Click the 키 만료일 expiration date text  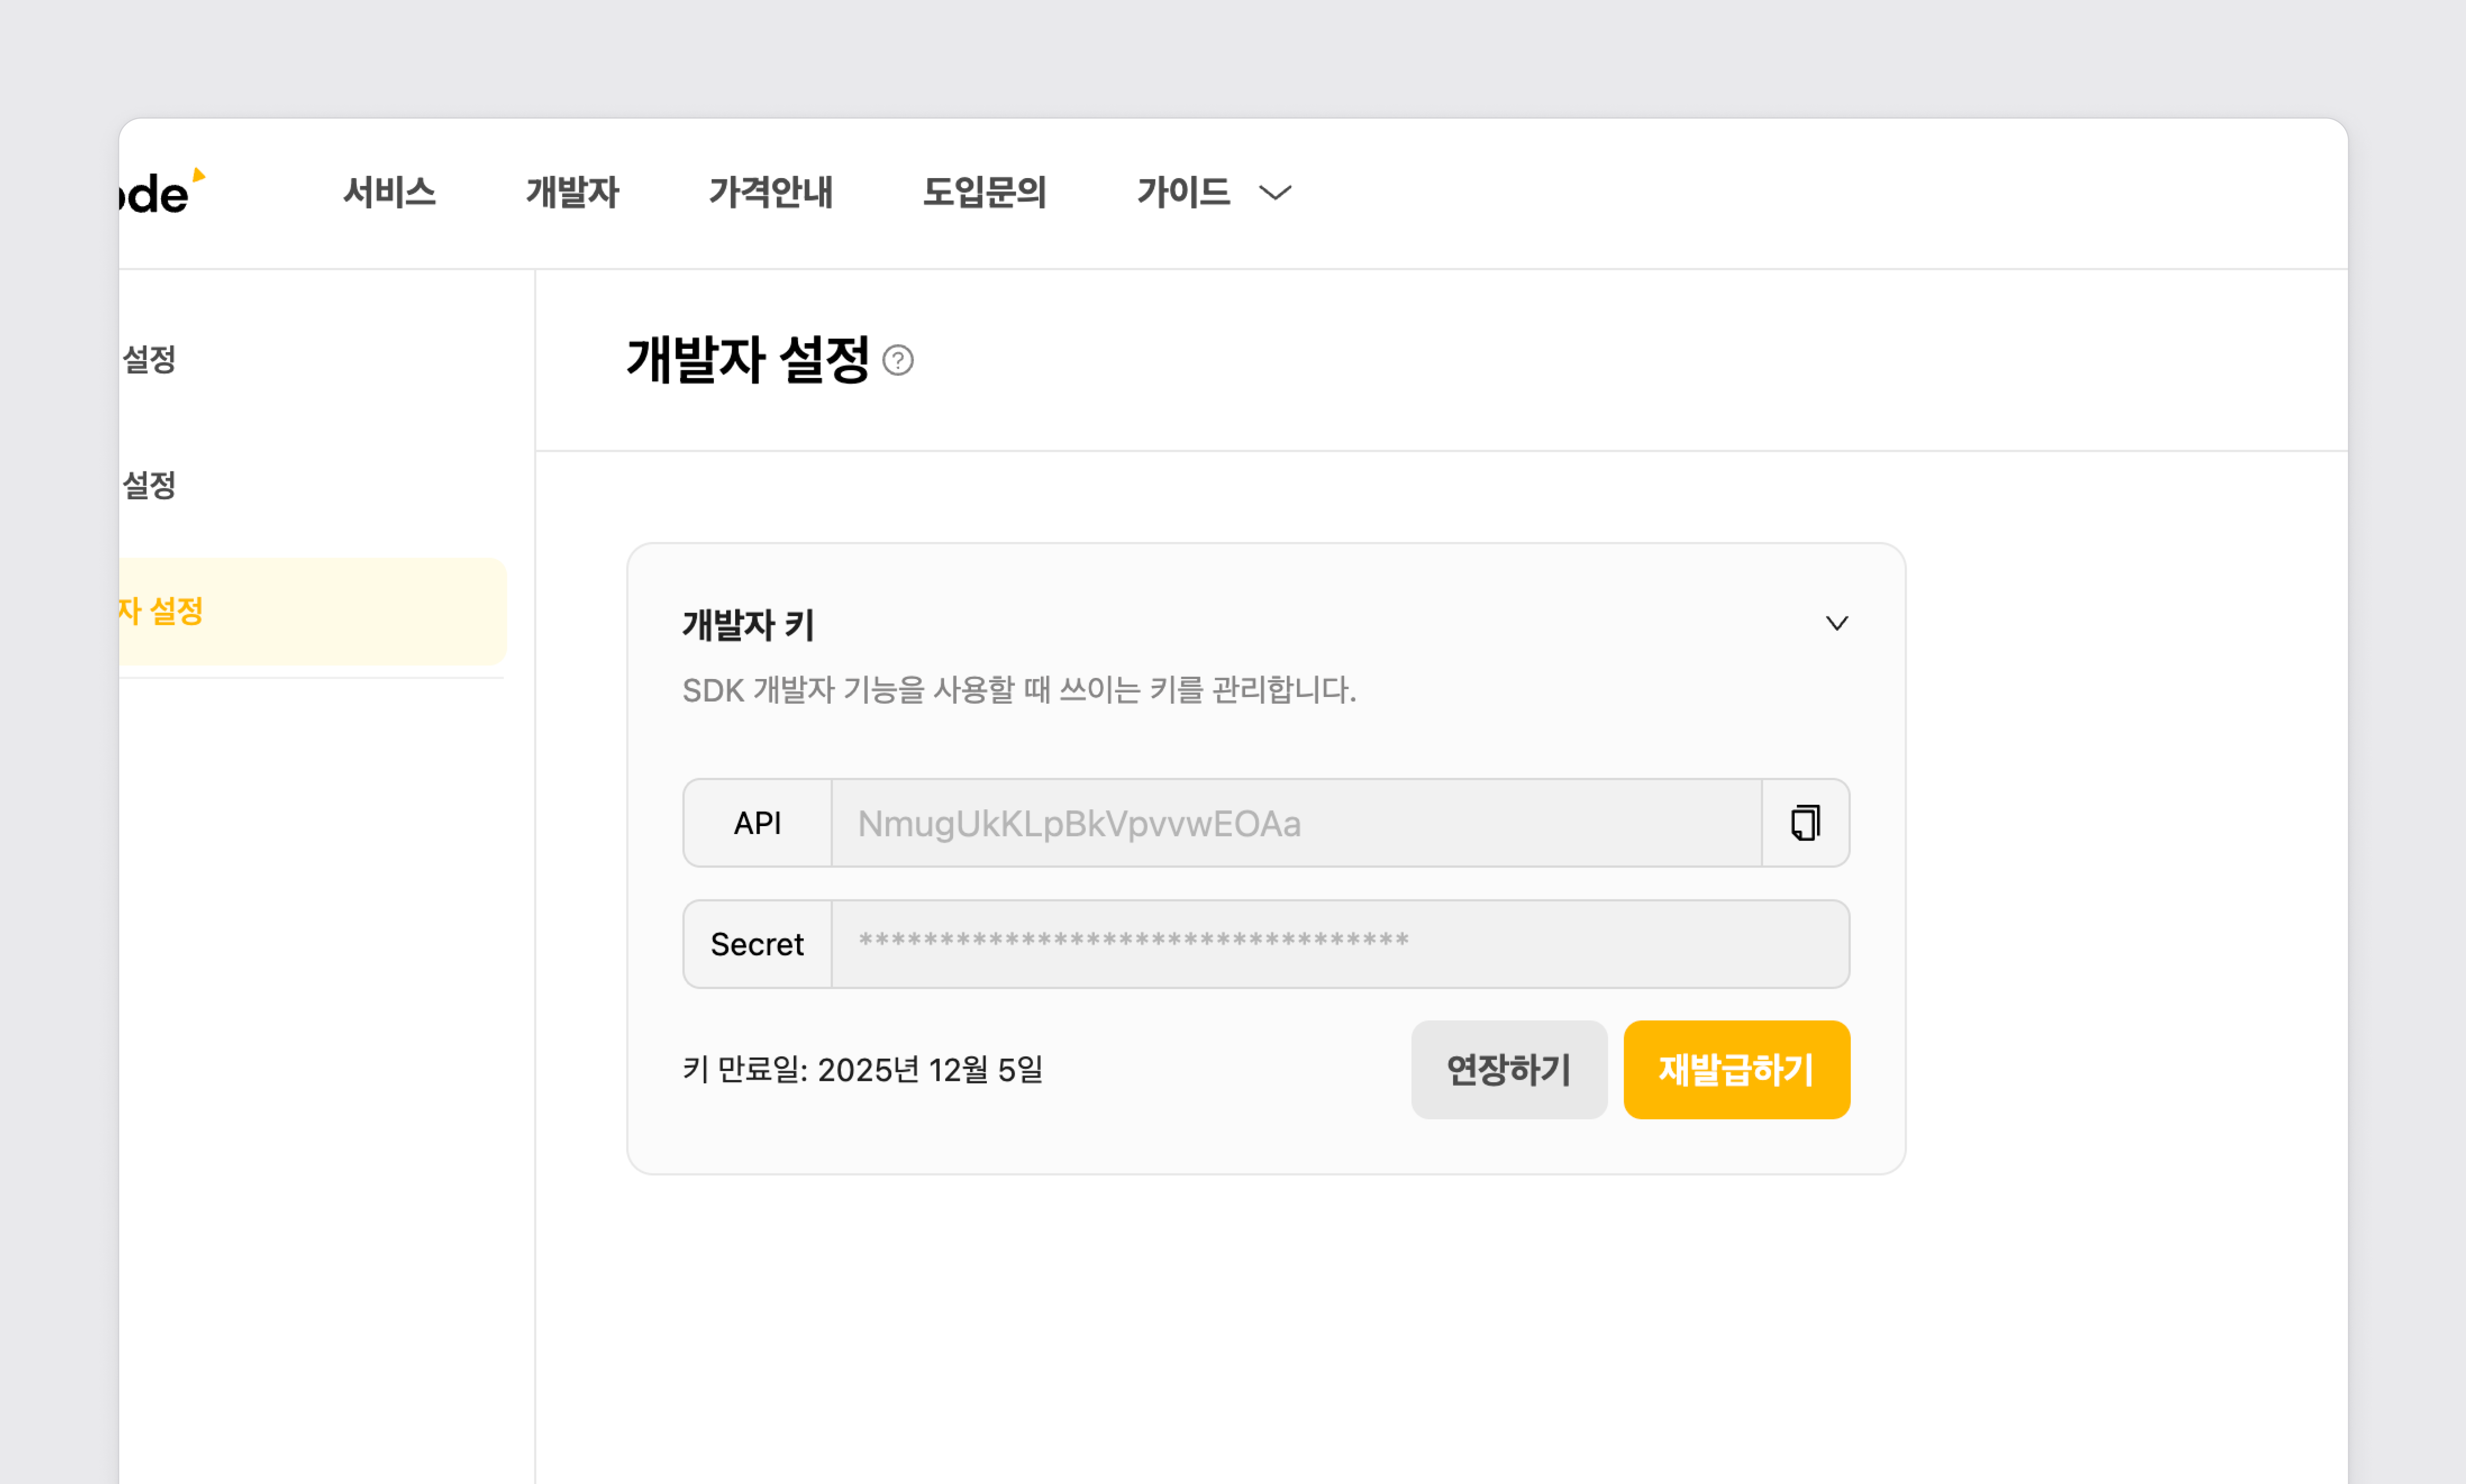[862, 1069]
